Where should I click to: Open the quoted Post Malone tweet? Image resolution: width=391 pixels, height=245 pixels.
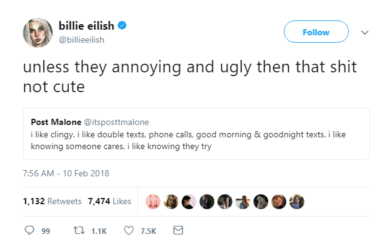[196, 134]
